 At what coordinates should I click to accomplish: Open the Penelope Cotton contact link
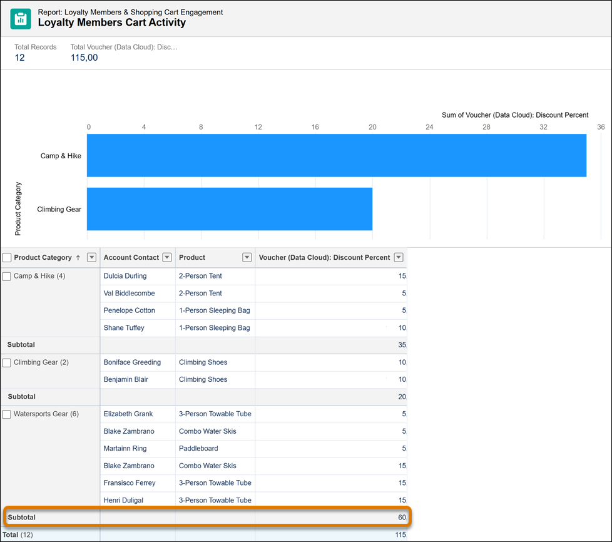coord(129,310)
